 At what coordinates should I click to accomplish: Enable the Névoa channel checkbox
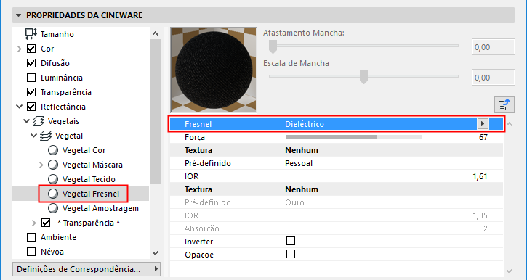(x=31, y=252)
